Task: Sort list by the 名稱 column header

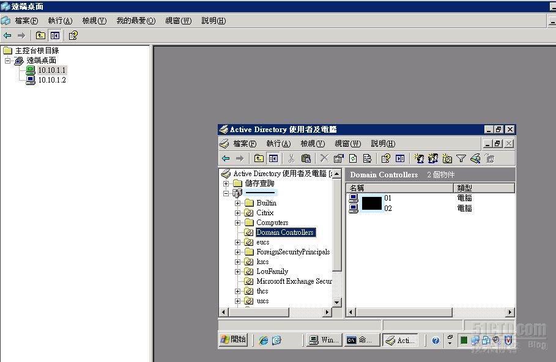Action: 400,188
